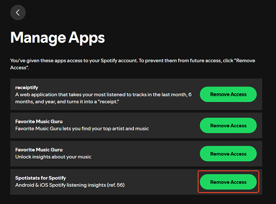Click the Favorite Music Guru title above 'lets you find'
This screenshot has height=204, width=276.
(x=39, y=122)
